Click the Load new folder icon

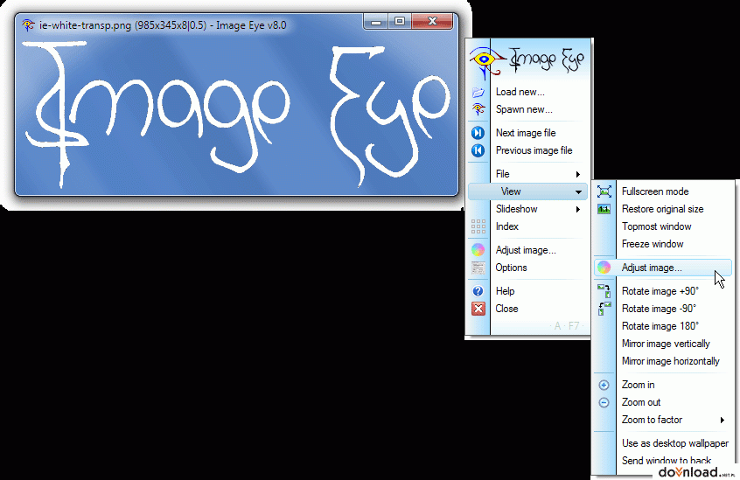(x=478, y=92)
